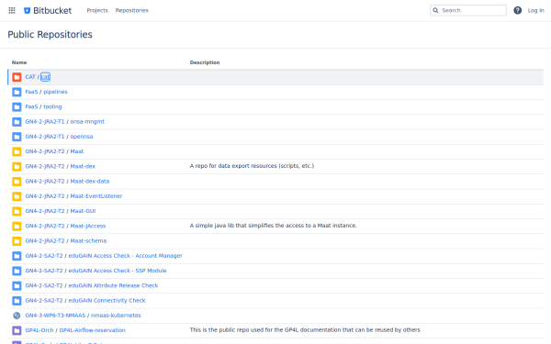
Task: Click description 'This is the public repo used for the GP4L'
Action: coord(305,330)
